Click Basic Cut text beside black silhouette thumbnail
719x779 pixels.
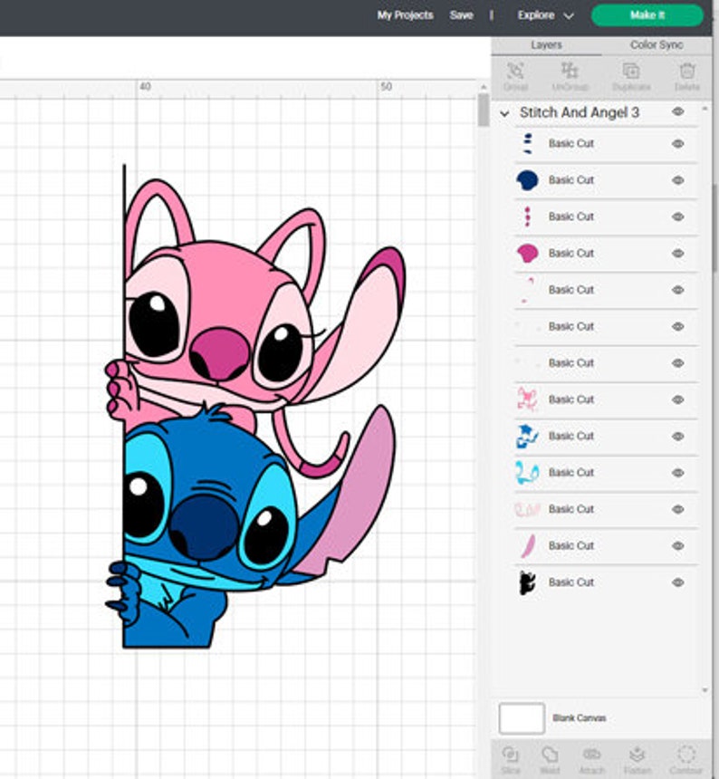(x=571, y=582)
